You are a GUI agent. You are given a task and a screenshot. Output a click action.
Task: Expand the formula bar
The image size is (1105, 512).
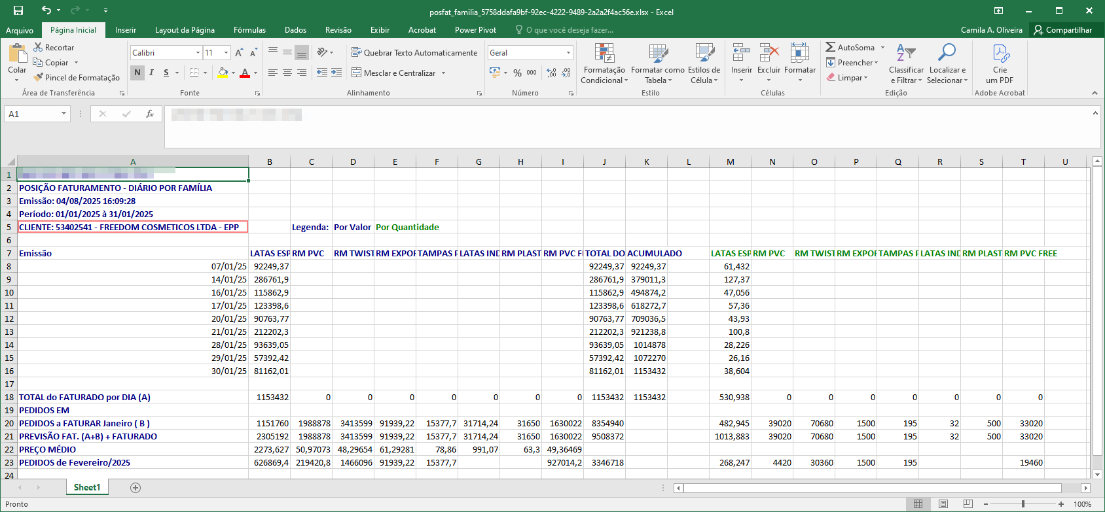coord(1095,113)
